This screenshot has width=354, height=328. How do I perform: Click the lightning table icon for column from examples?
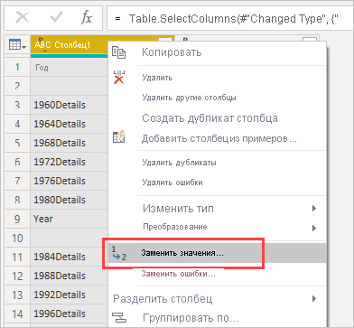point(118,137)
